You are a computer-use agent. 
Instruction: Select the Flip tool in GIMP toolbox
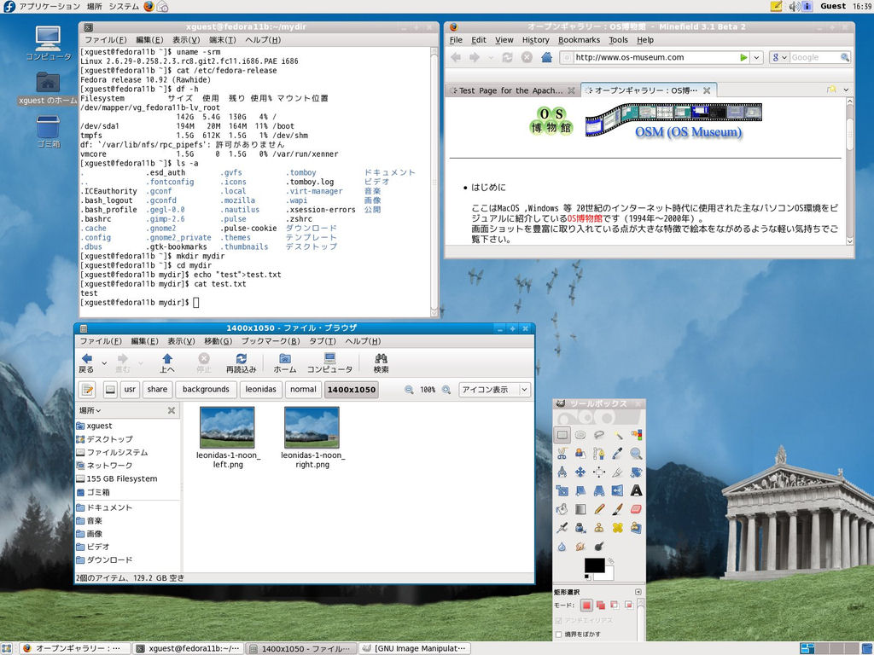[x=618, y=490]
